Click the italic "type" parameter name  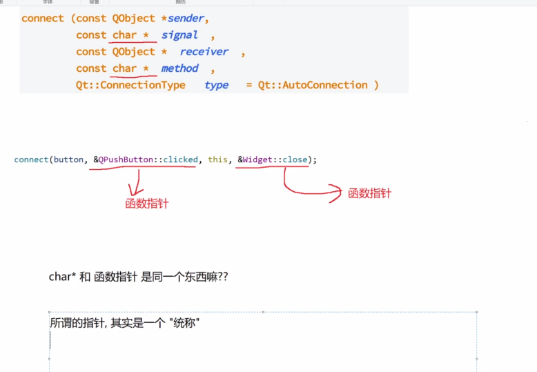click(217, 86)
